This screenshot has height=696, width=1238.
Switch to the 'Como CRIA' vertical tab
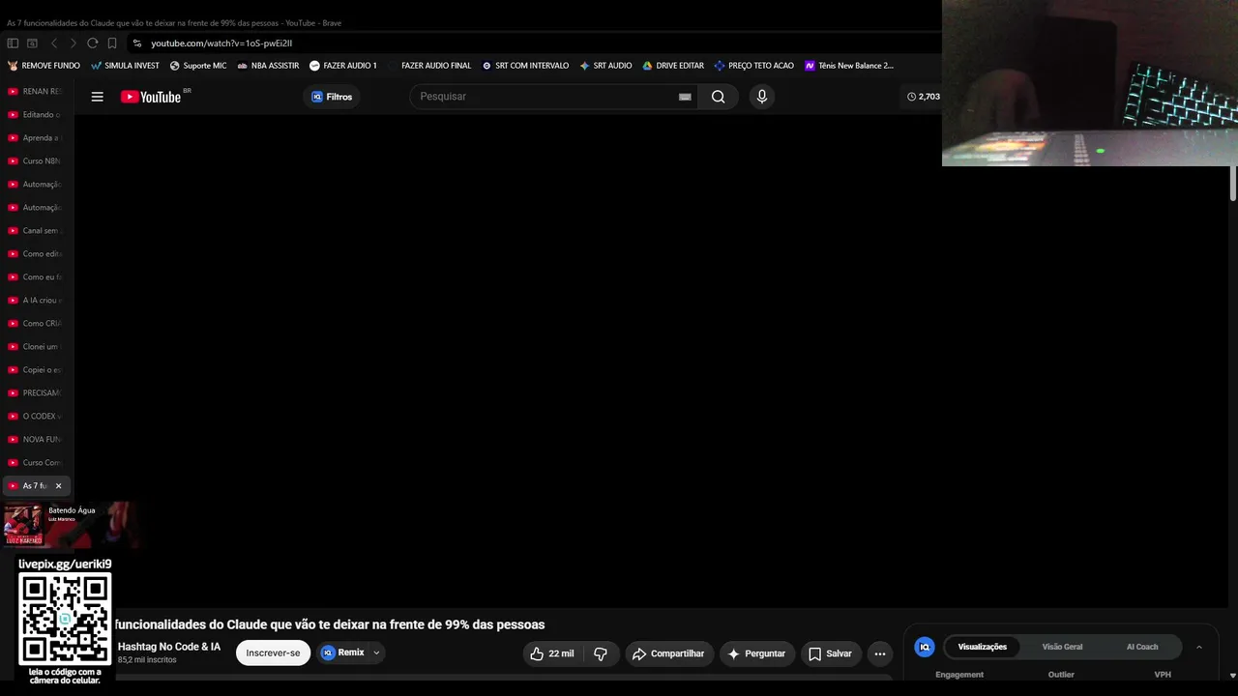click(x=35, y=324)
